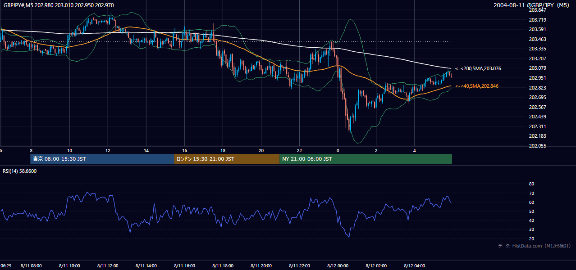Click the RSI scale 50 level label
Viewport: 576px width, 270px height.
click(x=531, y=211)
